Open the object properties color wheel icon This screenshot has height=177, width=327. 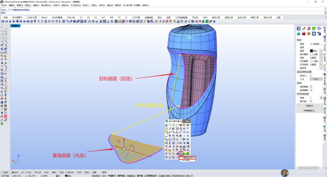coord(299,29)
